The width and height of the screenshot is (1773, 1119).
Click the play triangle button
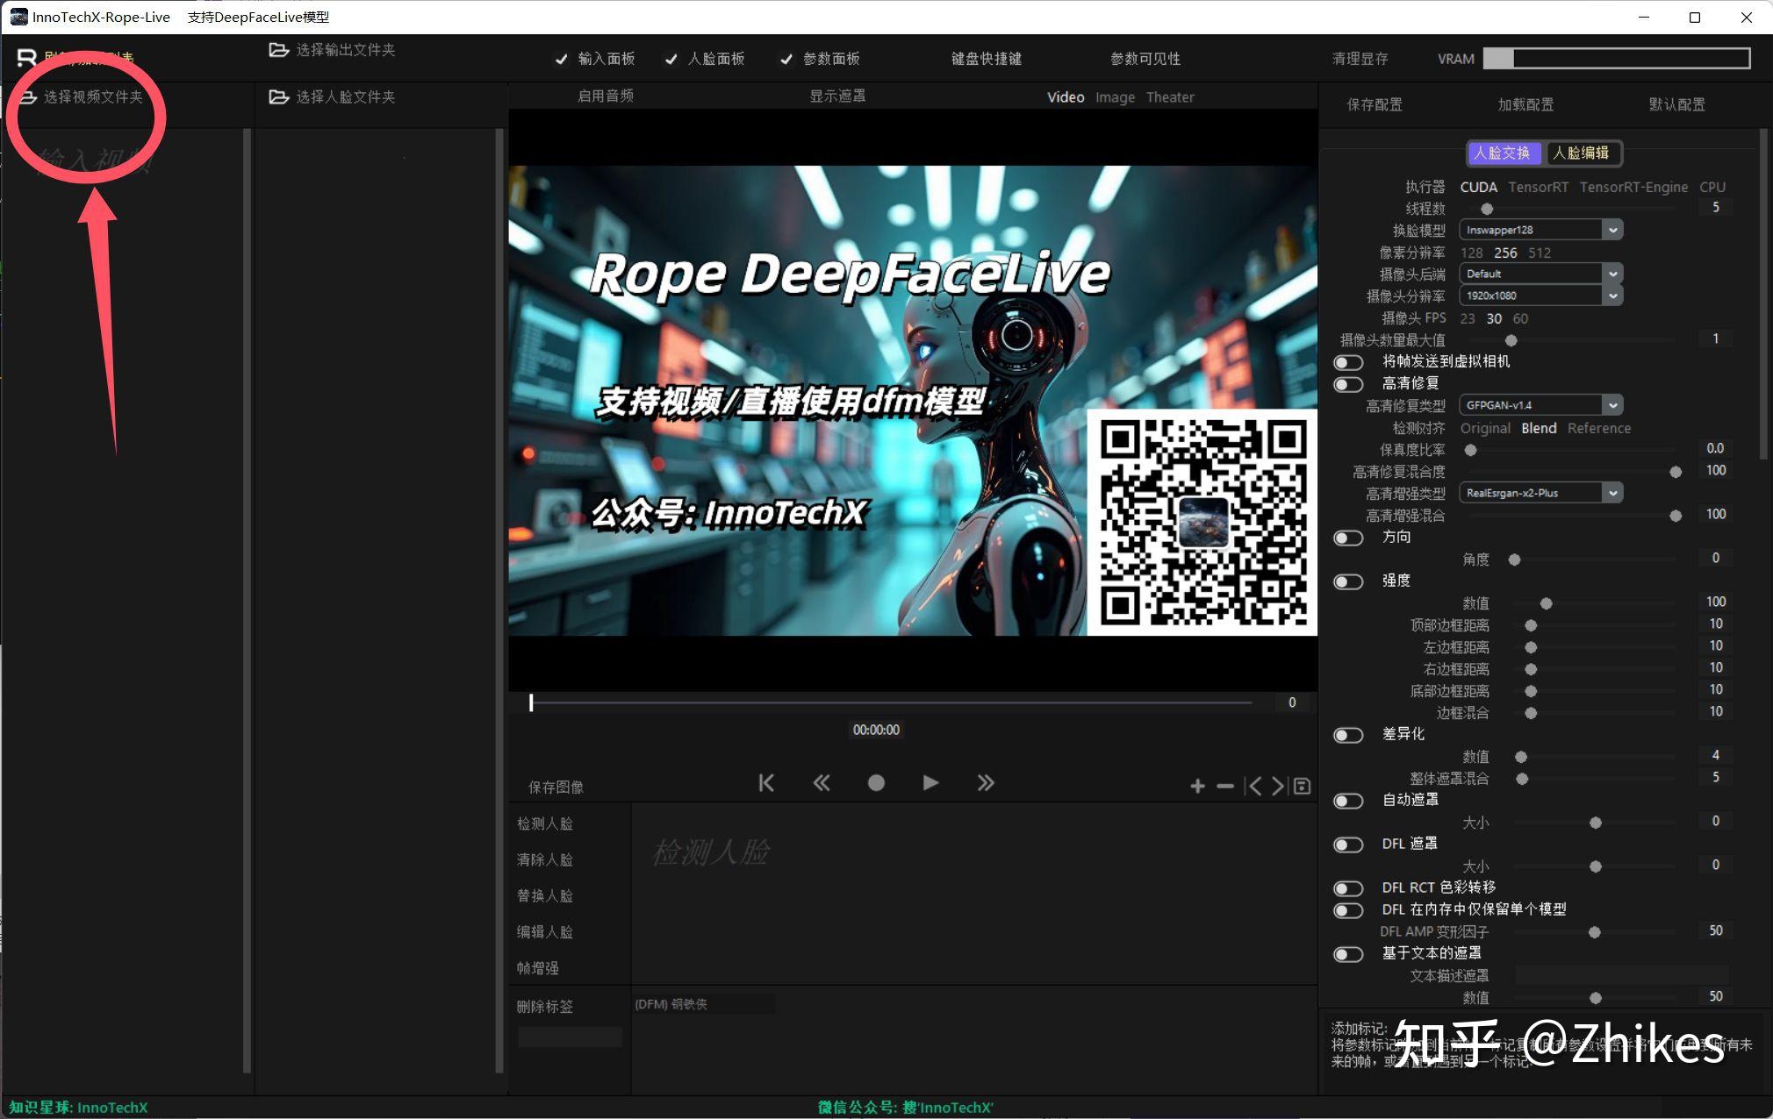pos(930,782)
